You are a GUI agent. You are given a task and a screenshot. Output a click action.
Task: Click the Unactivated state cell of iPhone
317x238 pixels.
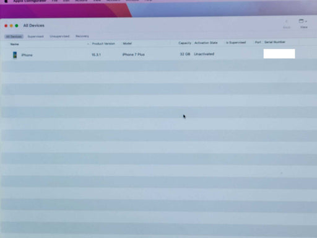[x=204, y=54]
